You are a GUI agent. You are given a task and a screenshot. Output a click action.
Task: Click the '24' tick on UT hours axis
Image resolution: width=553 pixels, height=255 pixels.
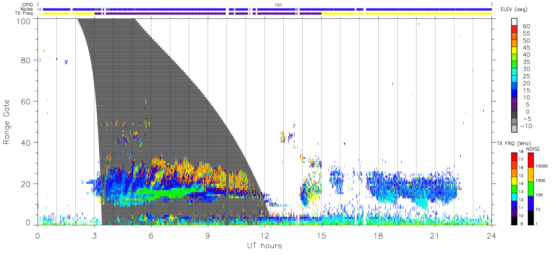coord(492,235)
